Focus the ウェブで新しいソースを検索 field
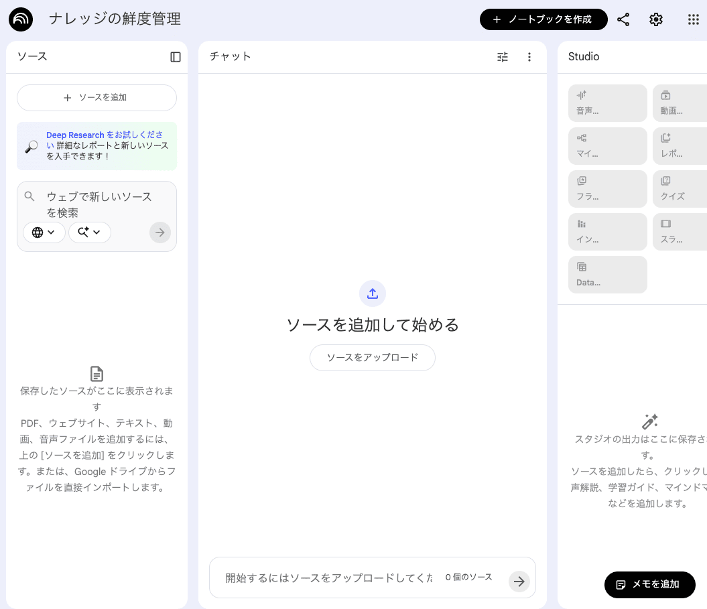This screenshot has width=707, height=609. coord(99,204)
